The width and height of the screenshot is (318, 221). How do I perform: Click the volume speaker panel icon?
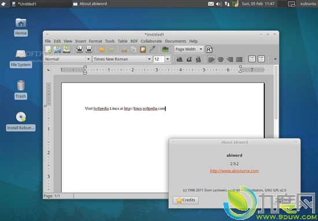pos(219,3)
